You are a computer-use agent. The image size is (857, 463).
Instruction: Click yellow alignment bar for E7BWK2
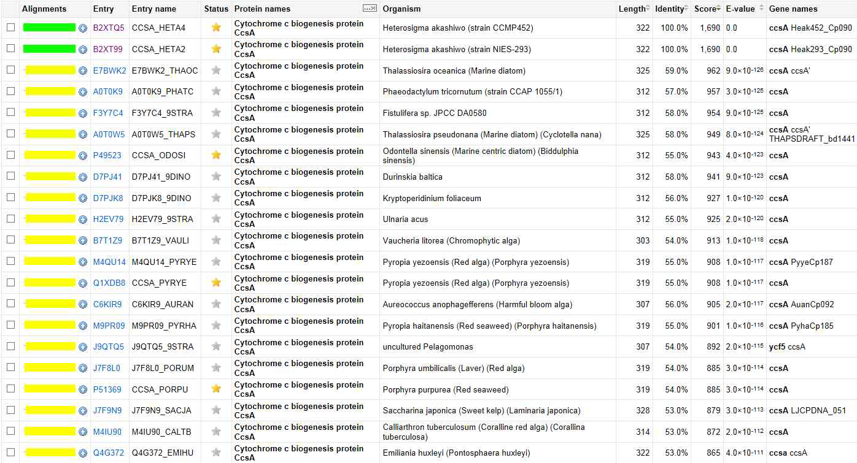coord(49,71)
